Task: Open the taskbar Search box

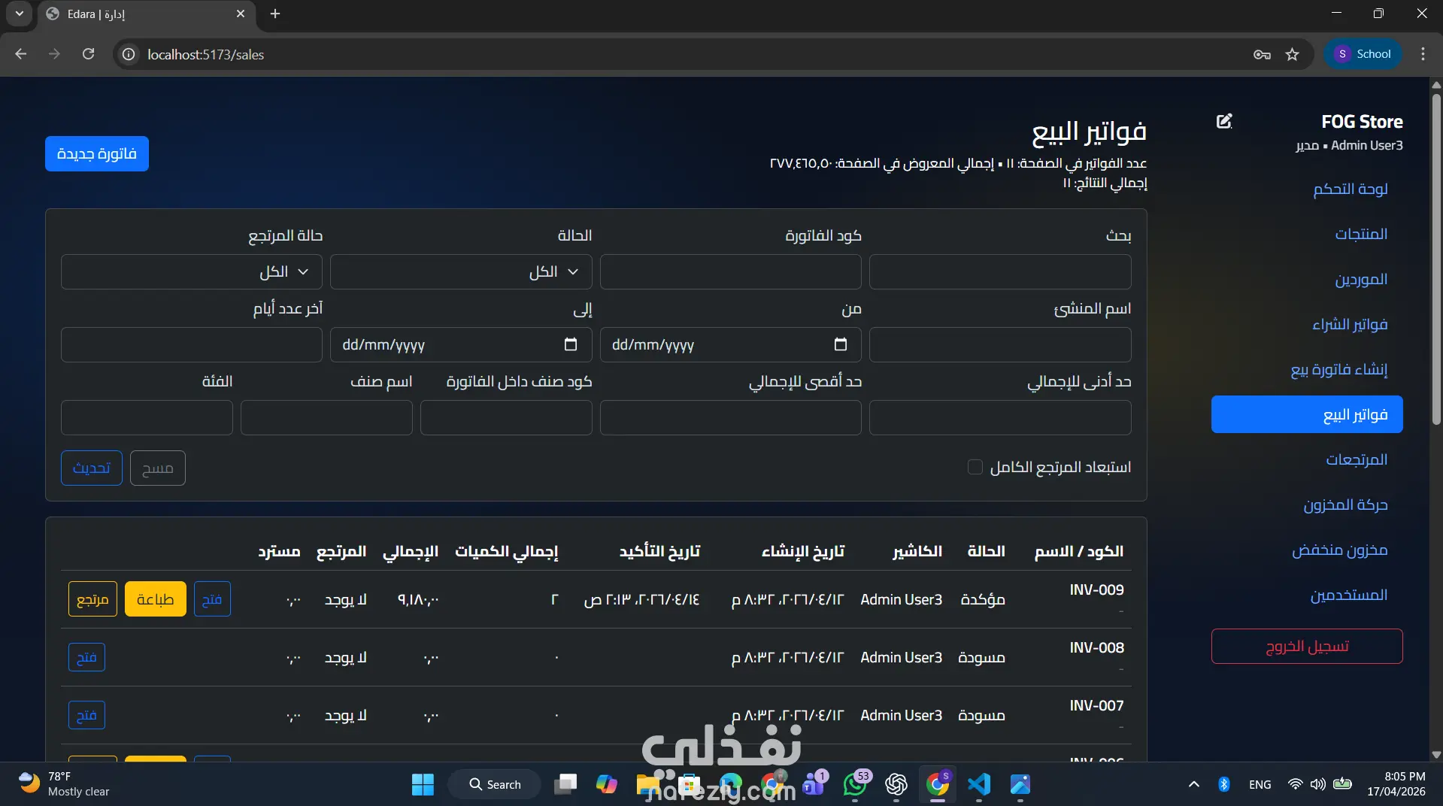Action: [x=494, y=784]
